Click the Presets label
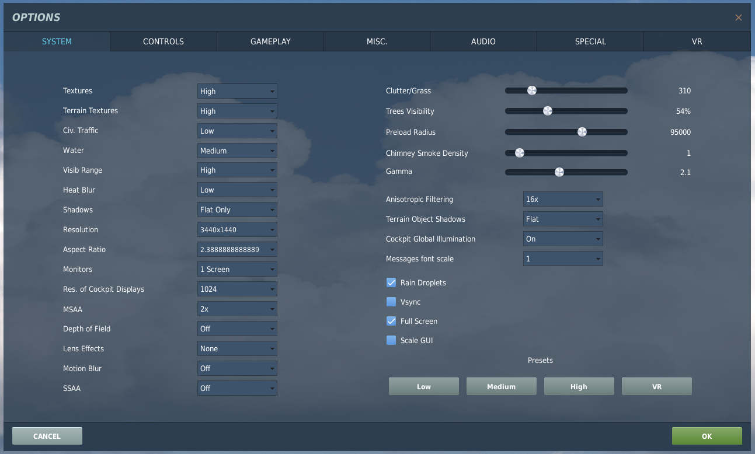The width and height of the screenshot is (755, 454). 540,360
